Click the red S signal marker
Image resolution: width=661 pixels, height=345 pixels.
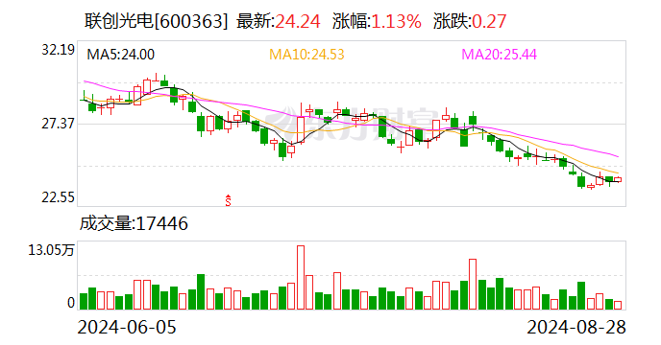tap(228, 200)
